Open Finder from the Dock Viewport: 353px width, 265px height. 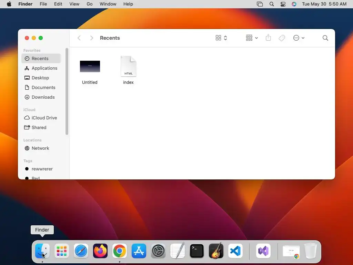click(x=42, y=251)
